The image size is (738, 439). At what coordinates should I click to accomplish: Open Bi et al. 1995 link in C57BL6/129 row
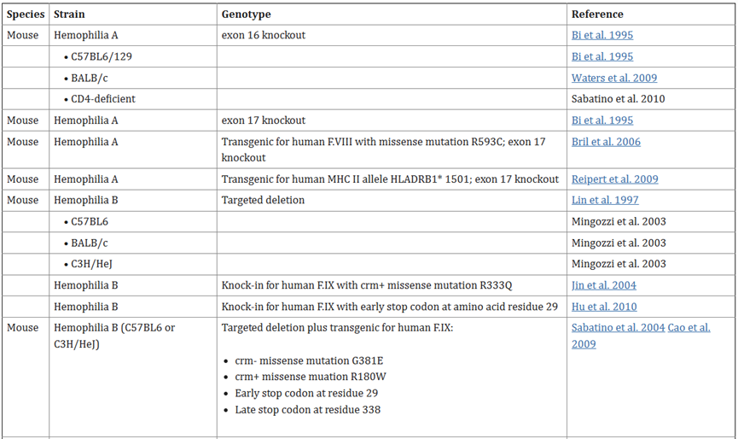tap(602, 56)
